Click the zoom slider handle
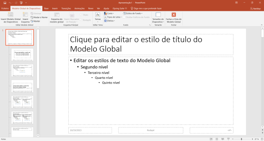264x141 pixels. click(x=241, y=139)
